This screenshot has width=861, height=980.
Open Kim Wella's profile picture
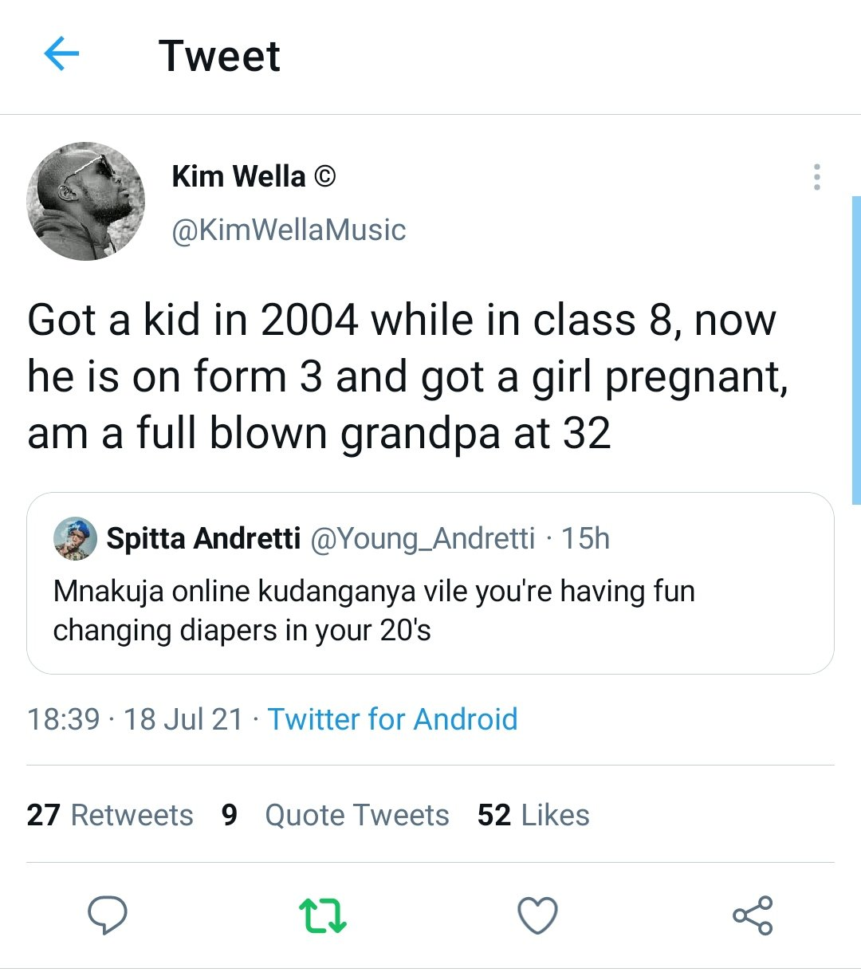pyautogui.click(x=86, y=201)
